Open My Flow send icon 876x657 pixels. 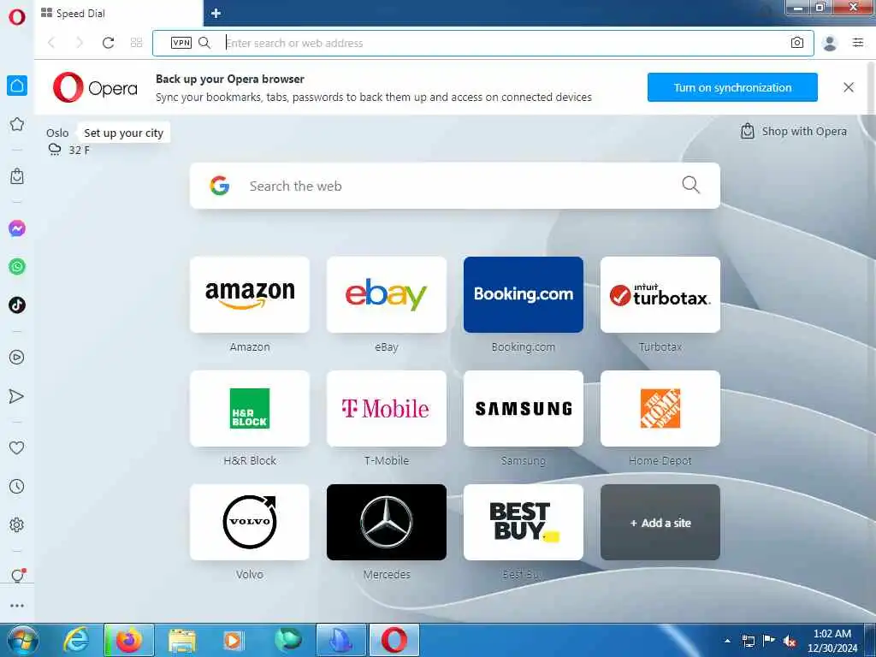click(x=17, y=396)
